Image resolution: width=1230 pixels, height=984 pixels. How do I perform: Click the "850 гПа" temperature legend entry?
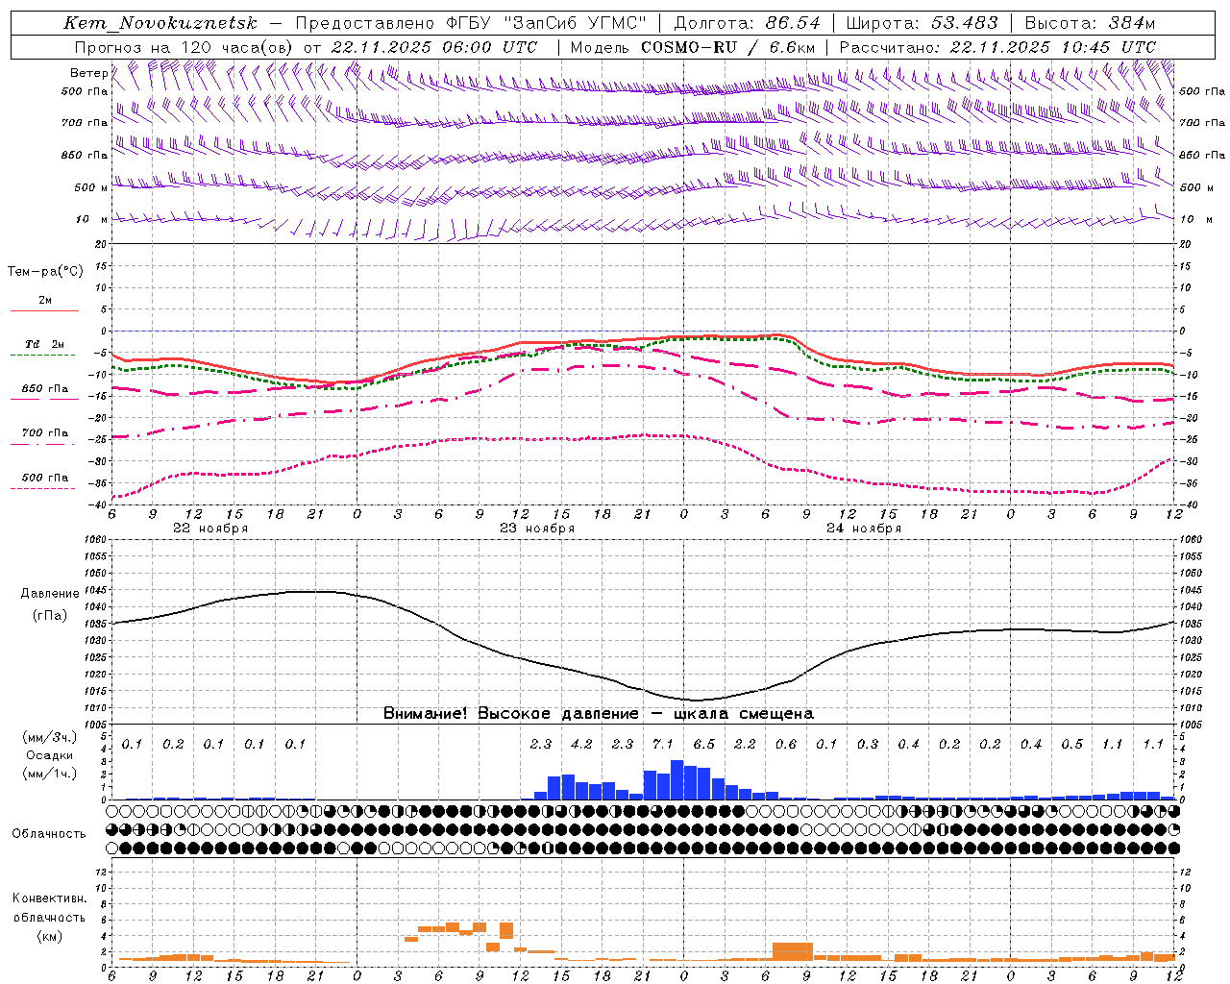pyautogui.click(x=45, y=389)
